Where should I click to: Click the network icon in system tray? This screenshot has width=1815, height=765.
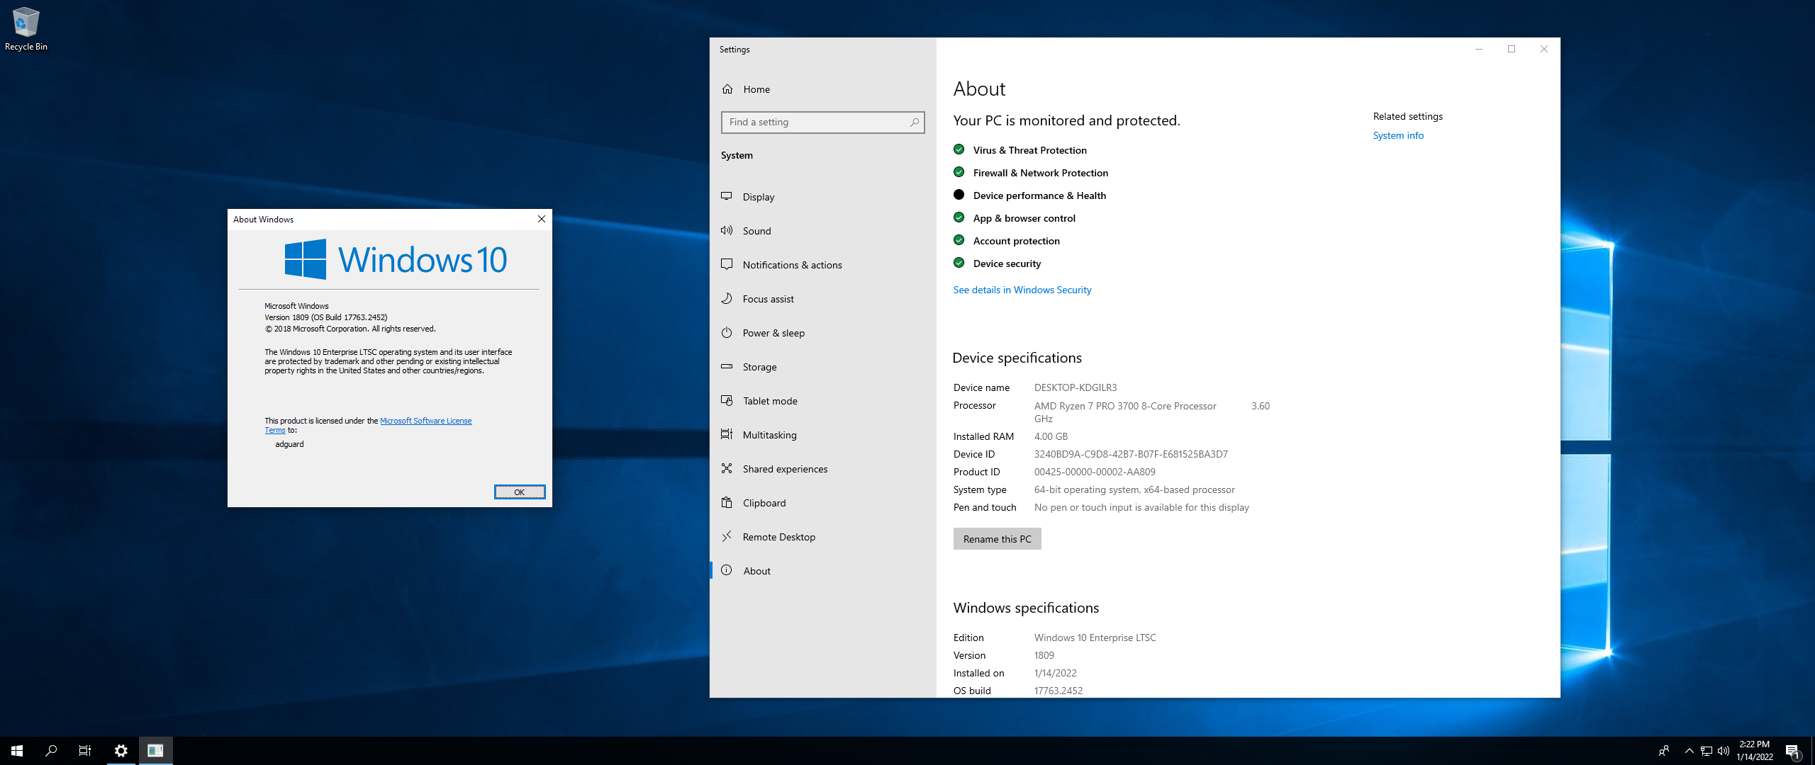point(1707,751)
